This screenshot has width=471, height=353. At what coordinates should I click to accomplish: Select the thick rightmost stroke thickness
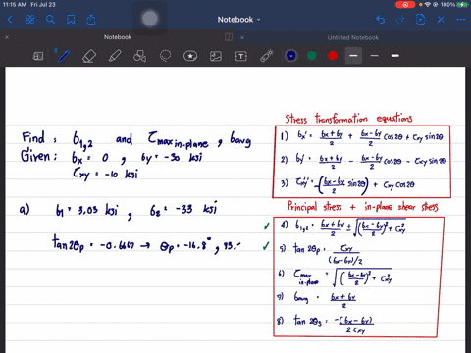coord(395,56)
